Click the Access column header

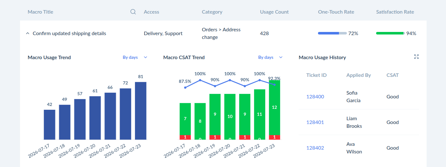click(151, 12)
